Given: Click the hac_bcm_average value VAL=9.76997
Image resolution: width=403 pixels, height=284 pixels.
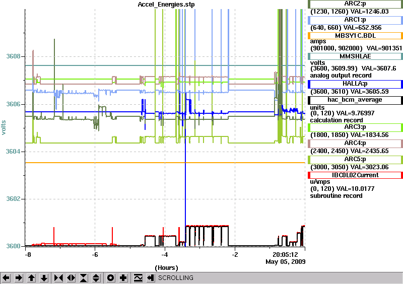Looking at the screenshot, I should [356, 113].
